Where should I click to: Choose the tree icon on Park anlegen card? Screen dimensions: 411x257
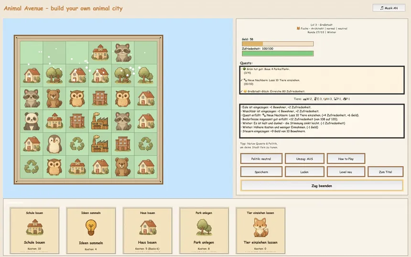(x=204, y=227)
